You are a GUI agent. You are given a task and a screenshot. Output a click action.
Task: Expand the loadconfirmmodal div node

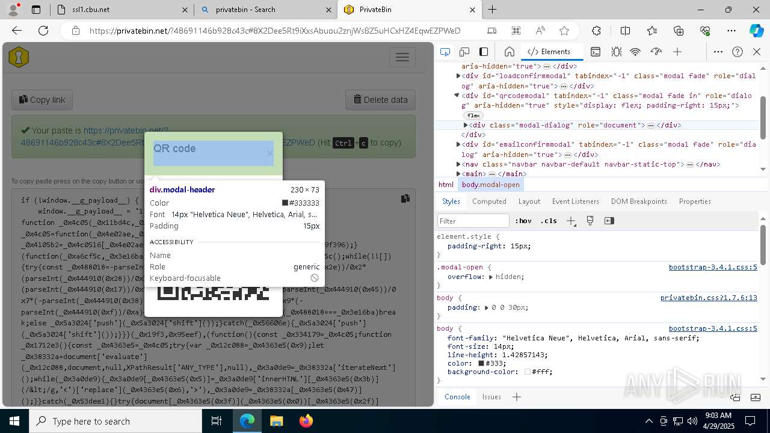click(x=458, y=76)
